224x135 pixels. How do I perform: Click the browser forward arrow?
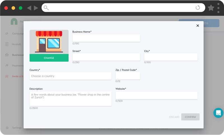(x=36, y=8)
